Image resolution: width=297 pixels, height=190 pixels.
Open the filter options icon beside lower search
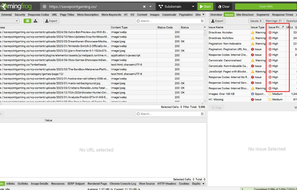(x=202, y=114)
